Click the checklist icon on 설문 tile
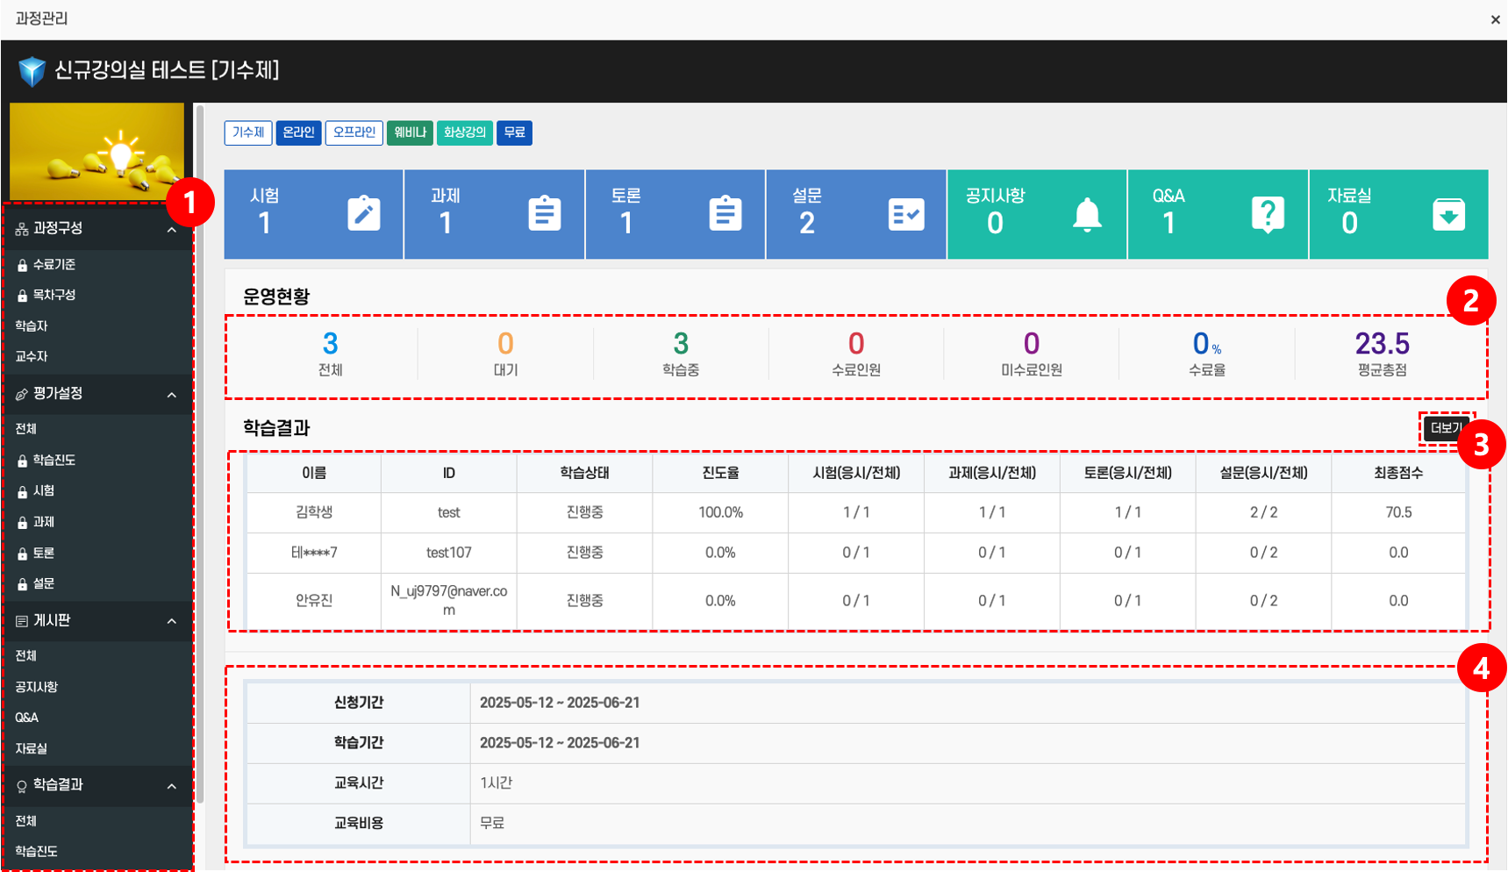The height and width of the screenshot is (872, 1508). click(x=905, y=214)
